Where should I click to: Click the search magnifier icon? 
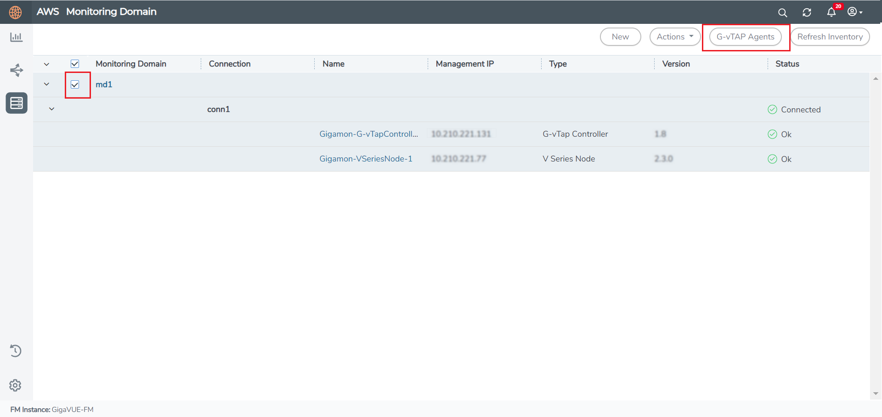click(782, 13)
